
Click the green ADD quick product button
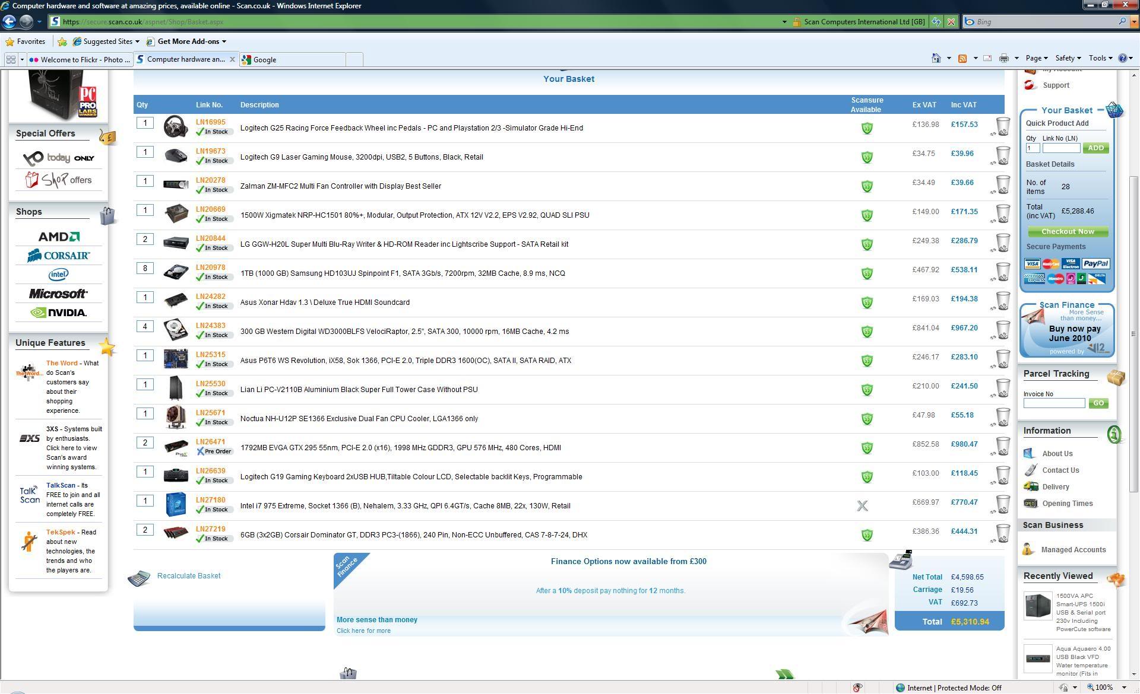click(1095, 148)
